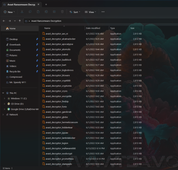Click the avast_decryptor_fonix application icon

43,107
